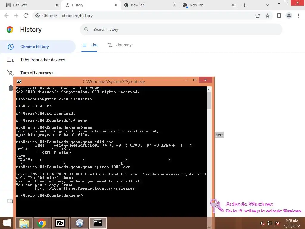Image resolution: width=305 pixels, height=229 pixels.
Task: Close the first New Tab
Action: click(x=175, y=5)
